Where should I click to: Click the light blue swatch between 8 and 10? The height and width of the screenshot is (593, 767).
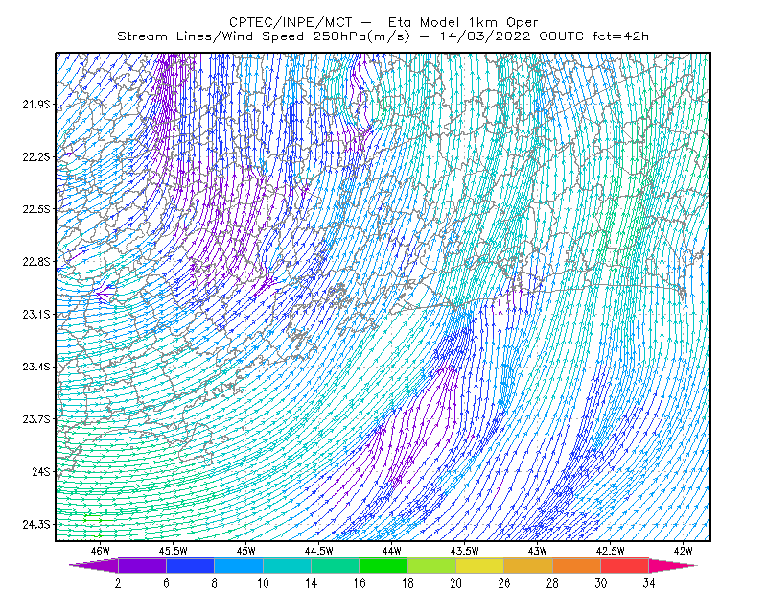coord(239,565)
